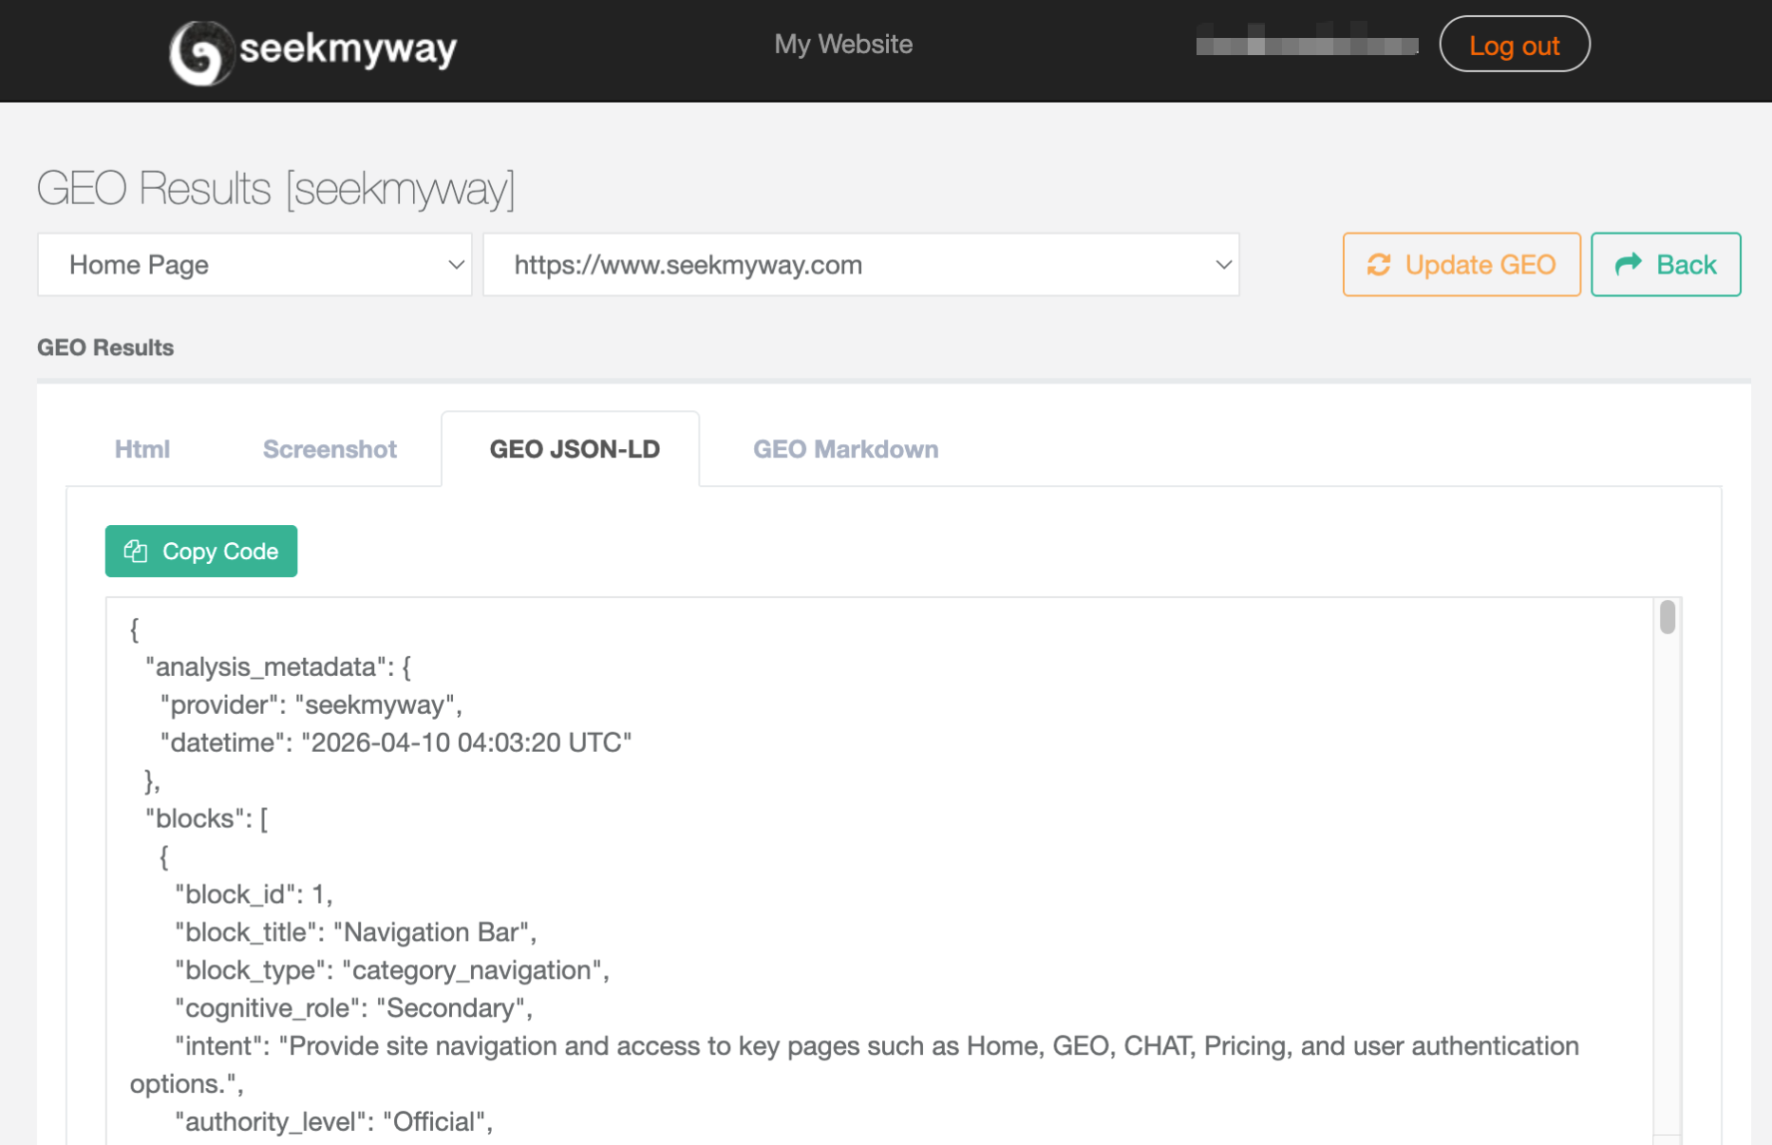Click the "cognitive_role": "Secondary" line
The width and height of the screenshot is (1772, 1145).
(x=354, y=1008)
